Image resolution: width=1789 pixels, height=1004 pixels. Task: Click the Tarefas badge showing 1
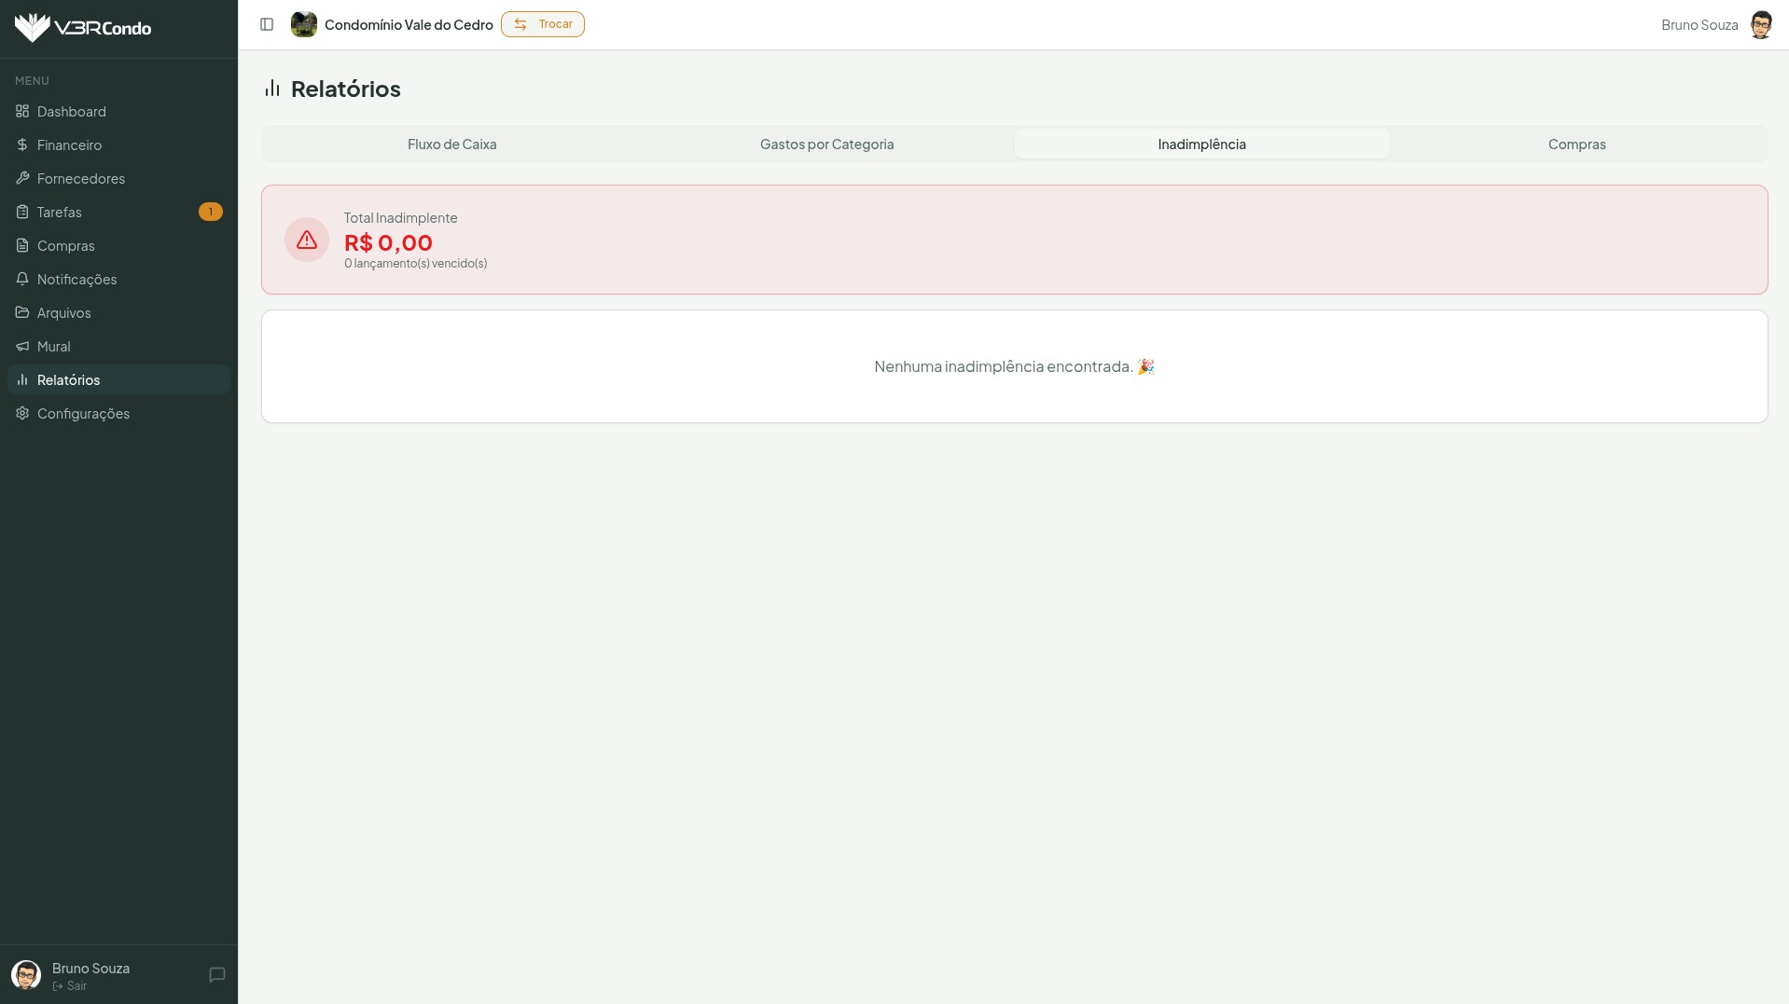211,213
